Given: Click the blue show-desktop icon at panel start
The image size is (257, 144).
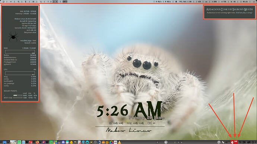Looking at the screenshot, I should pyautogui.click(x=4, y=143).
